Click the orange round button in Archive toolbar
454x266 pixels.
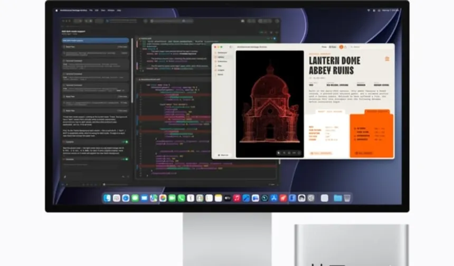click(341, 47)
